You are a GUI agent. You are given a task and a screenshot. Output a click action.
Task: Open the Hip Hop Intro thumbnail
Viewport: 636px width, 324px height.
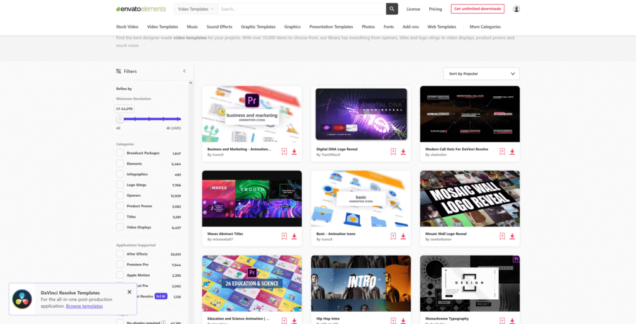361,283
